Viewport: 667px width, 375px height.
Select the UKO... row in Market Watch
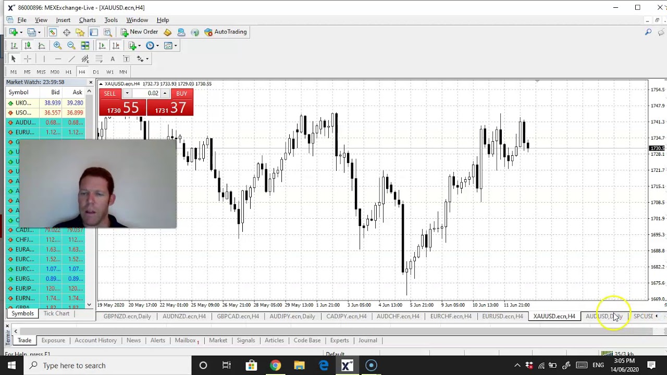pos(45,103)
